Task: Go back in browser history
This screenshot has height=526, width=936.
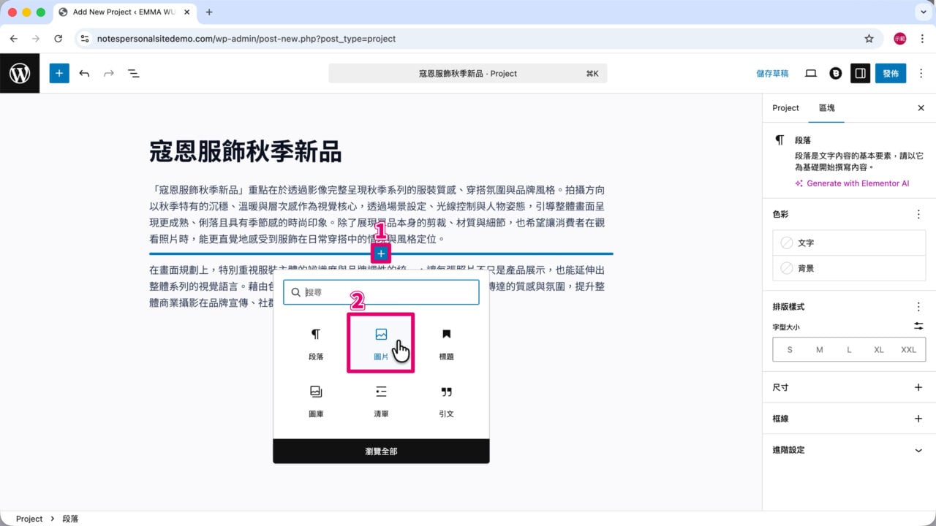Action: (x=13, y=39)
